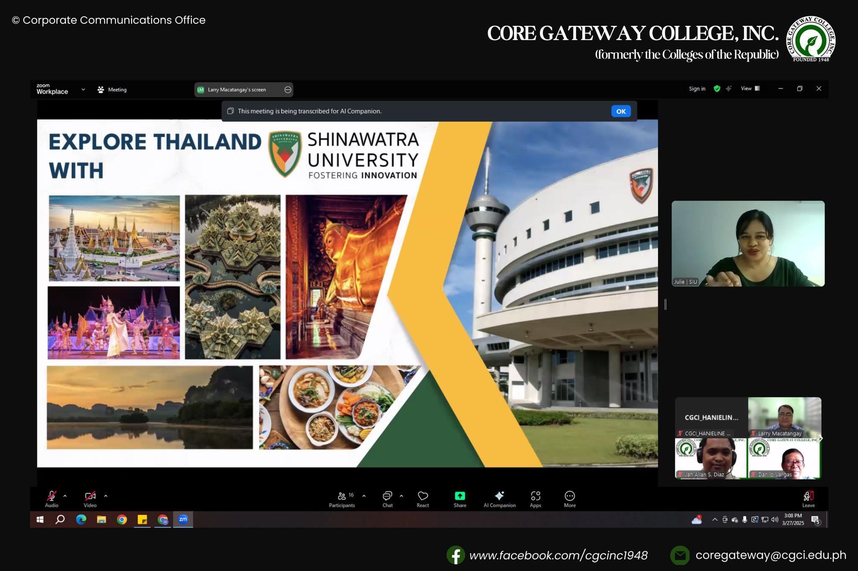Open the audio options chevron
The width and height of the screenshot is (858, 571).
(65, 496)
